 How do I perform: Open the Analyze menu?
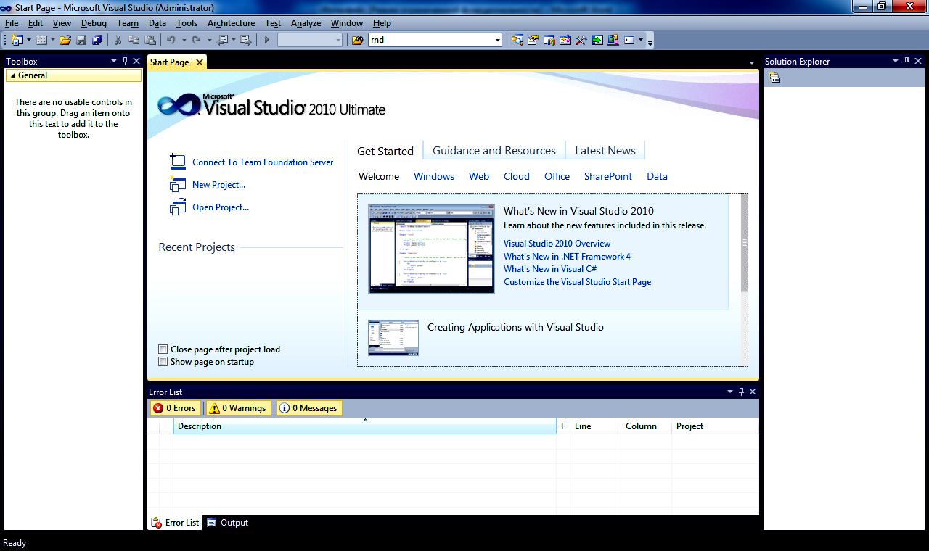(x=306, y=23)
